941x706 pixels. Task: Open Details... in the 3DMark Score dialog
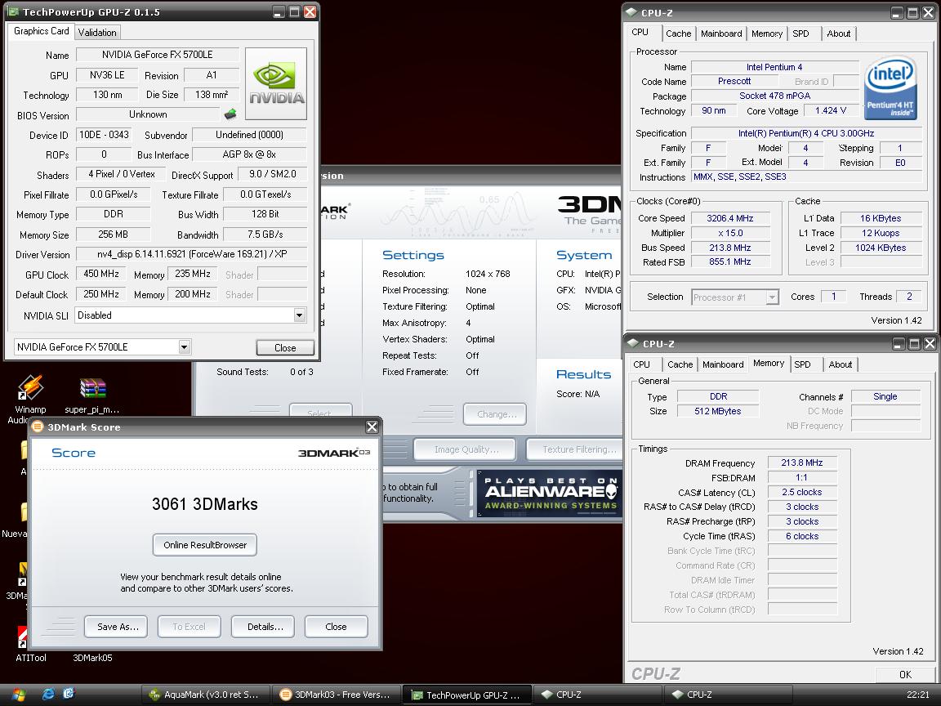pyautogui.click(x=262, y=627)
